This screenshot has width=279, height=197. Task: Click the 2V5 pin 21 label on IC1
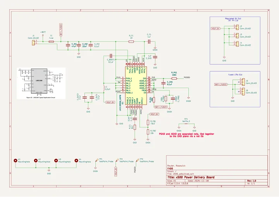click(x=153, y=78)
